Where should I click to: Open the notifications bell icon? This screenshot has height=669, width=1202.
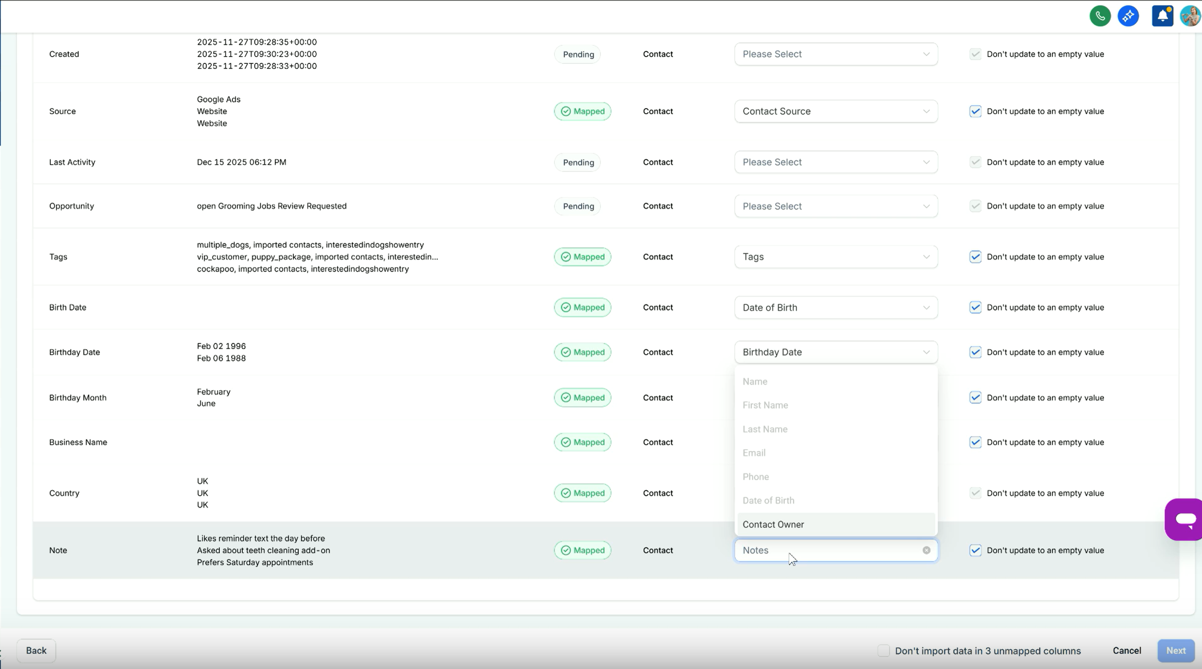pyautogui.click(x=1162, y=16)
